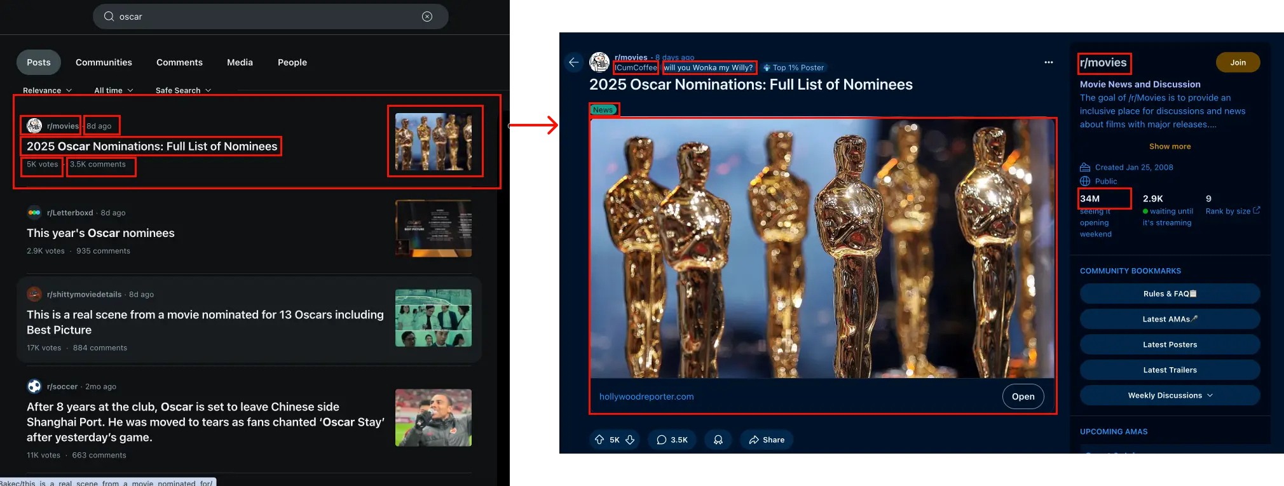Image resolution: width=1284 pixels, height=486 pixels.
Task: Click the 'Created Jan 25, 2008' text
Action: tap(1134, 167)
